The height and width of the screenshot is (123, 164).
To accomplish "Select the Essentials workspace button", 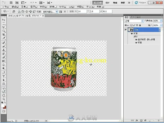I will [x=98, y=3].
